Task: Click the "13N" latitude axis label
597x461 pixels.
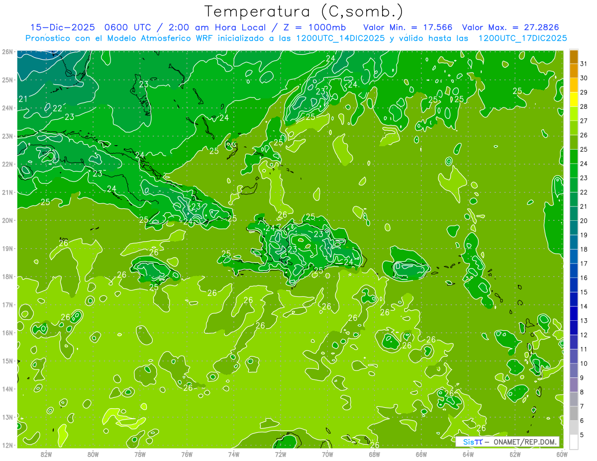Action: coord(7,417)
